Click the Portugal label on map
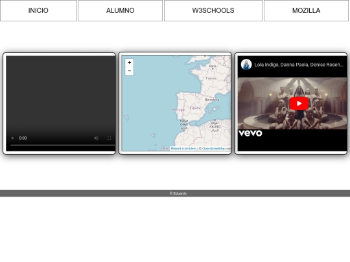This screenshot has height=262, width=350. (x=179, y=110)
